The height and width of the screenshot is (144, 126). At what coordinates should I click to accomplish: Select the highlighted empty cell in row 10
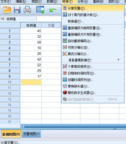click(x=31, y=82)
